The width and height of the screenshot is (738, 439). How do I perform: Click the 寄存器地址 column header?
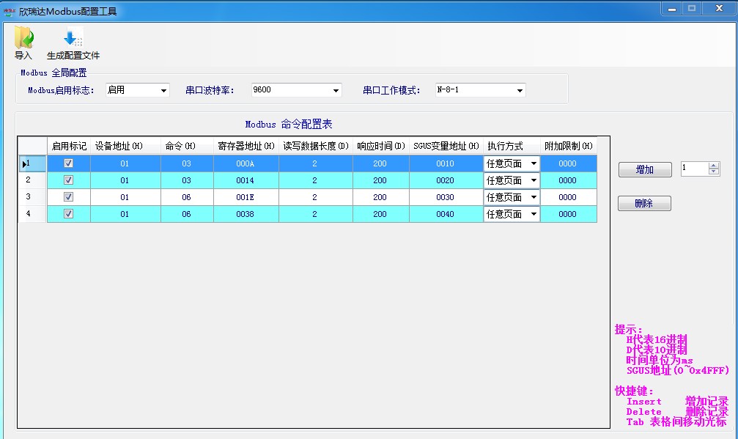click(246, 146)
